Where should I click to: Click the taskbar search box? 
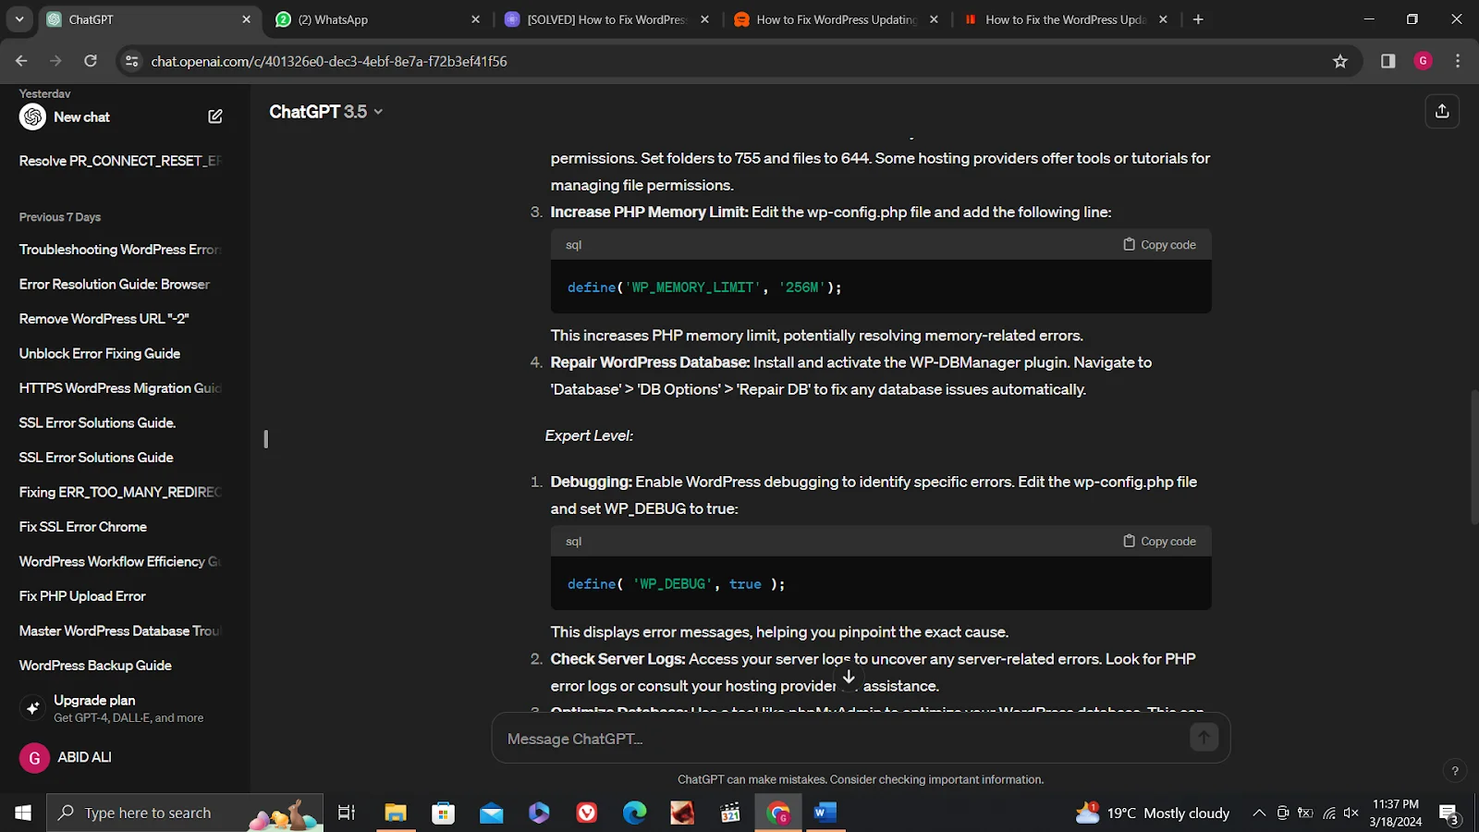click(185, 813)
